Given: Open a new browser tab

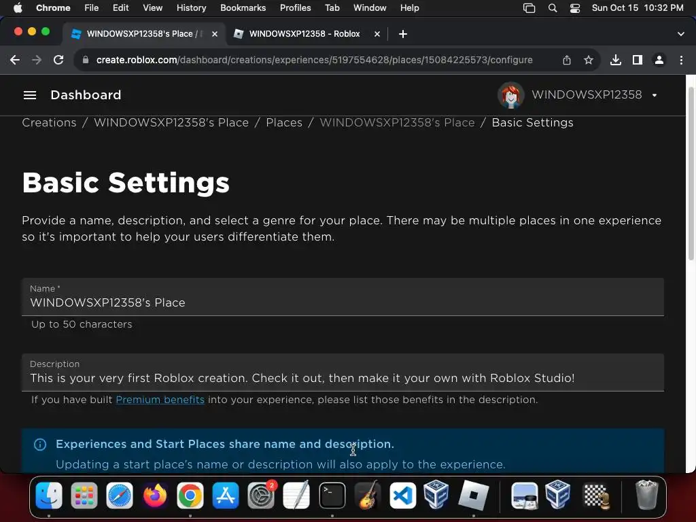Looking at the screenshot, I should click(x=403, y=34).
